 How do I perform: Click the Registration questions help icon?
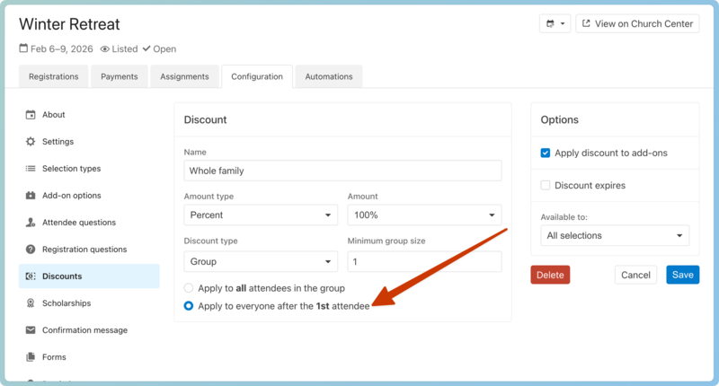(x=31, y=250)
